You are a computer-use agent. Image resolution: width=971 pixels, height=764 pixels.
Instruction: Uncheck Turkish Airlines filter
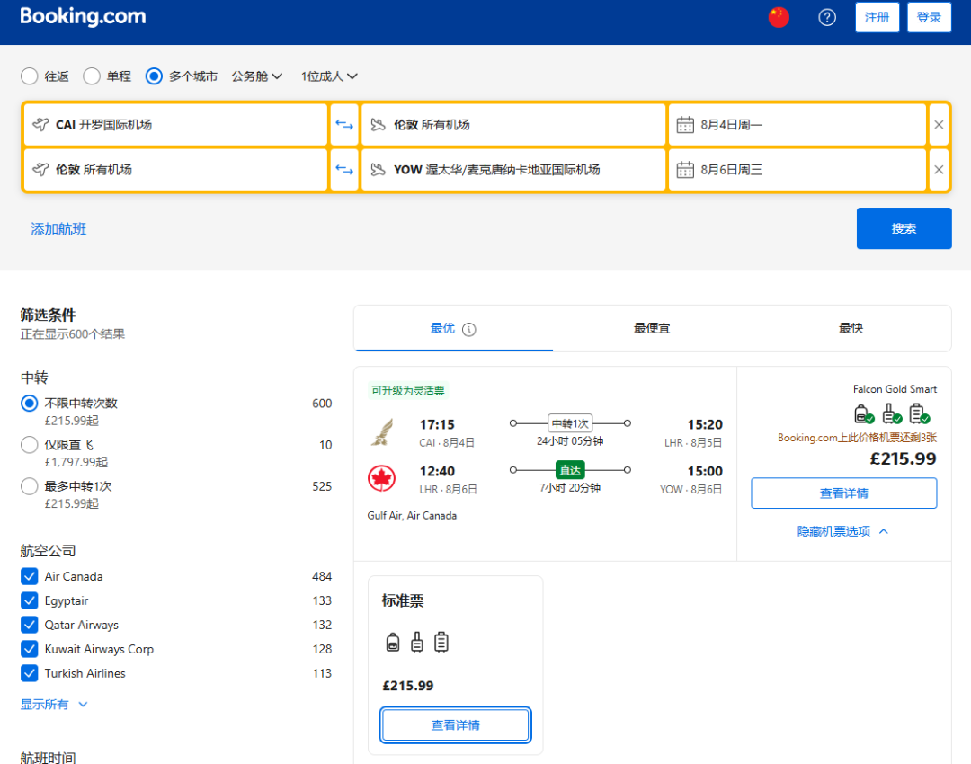29,673
